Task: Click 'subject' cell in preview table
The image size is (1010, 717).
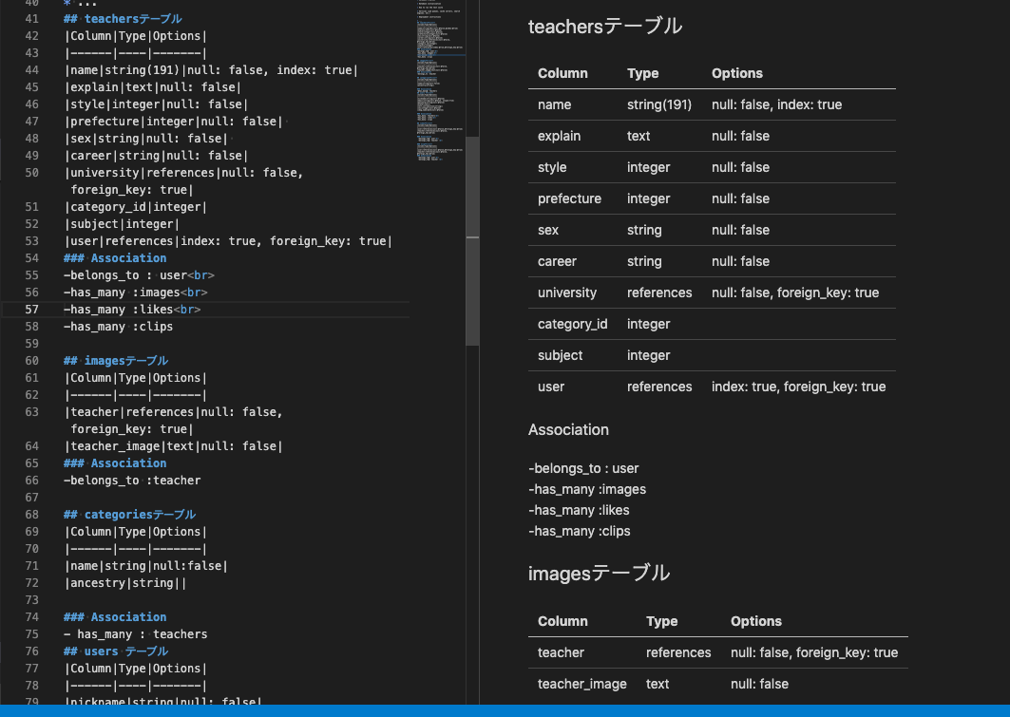Action: 560,355
